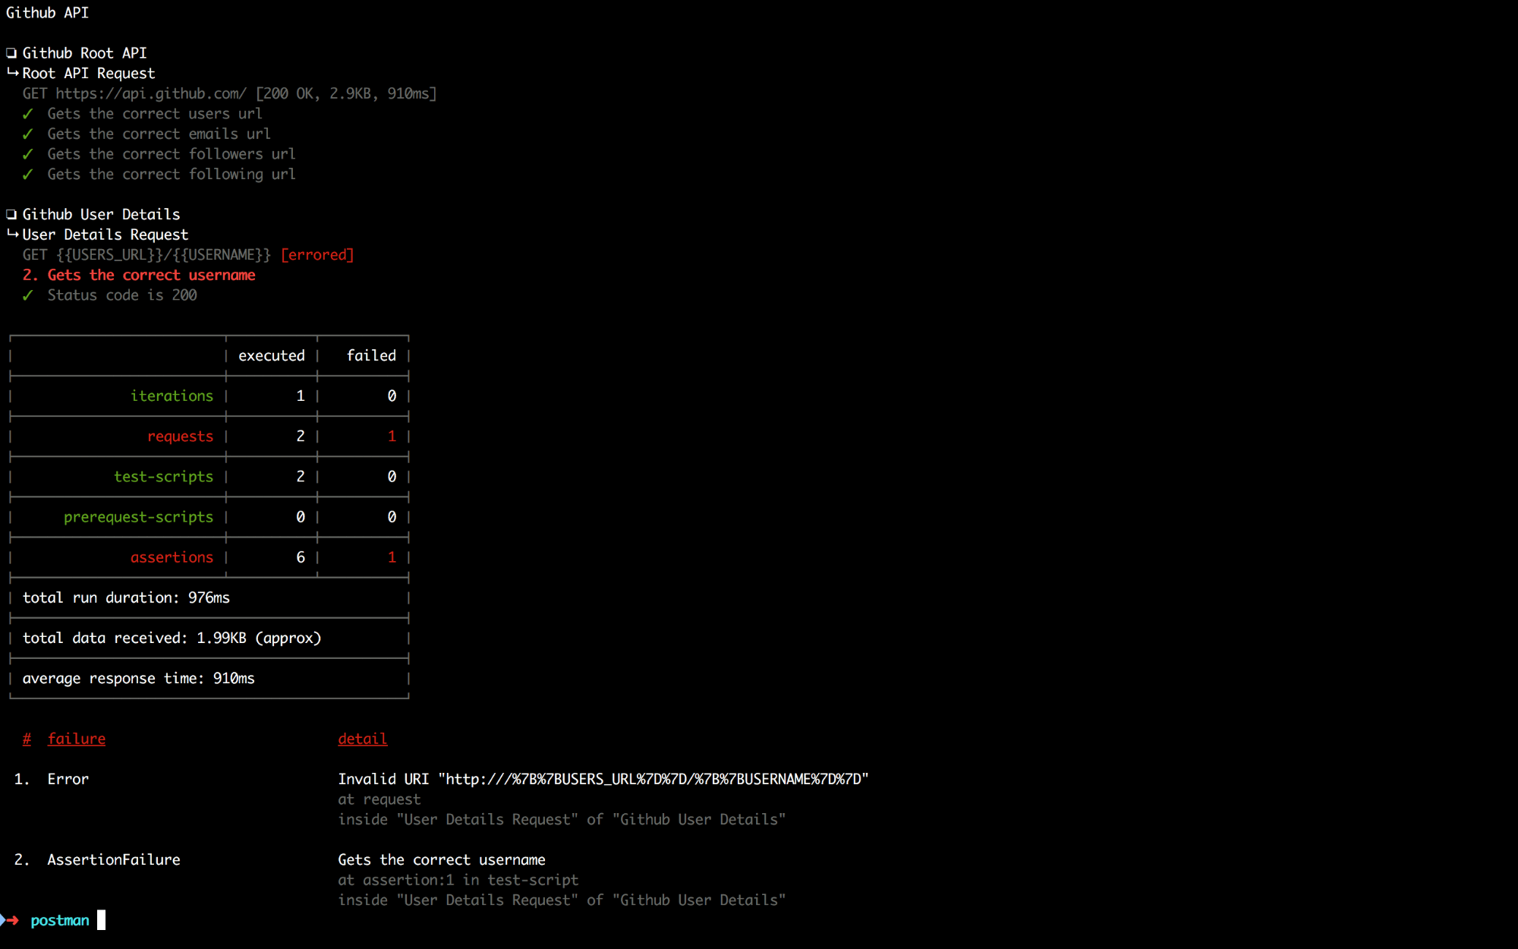Select the "User Details Request" line
Image resolution: width=1518 pixels, height=949 pixels.
point(105,235)
